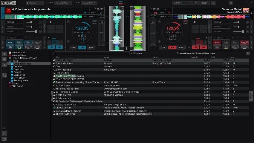
Task: Click left deck pitch plus button
Action: coord(103,44)
